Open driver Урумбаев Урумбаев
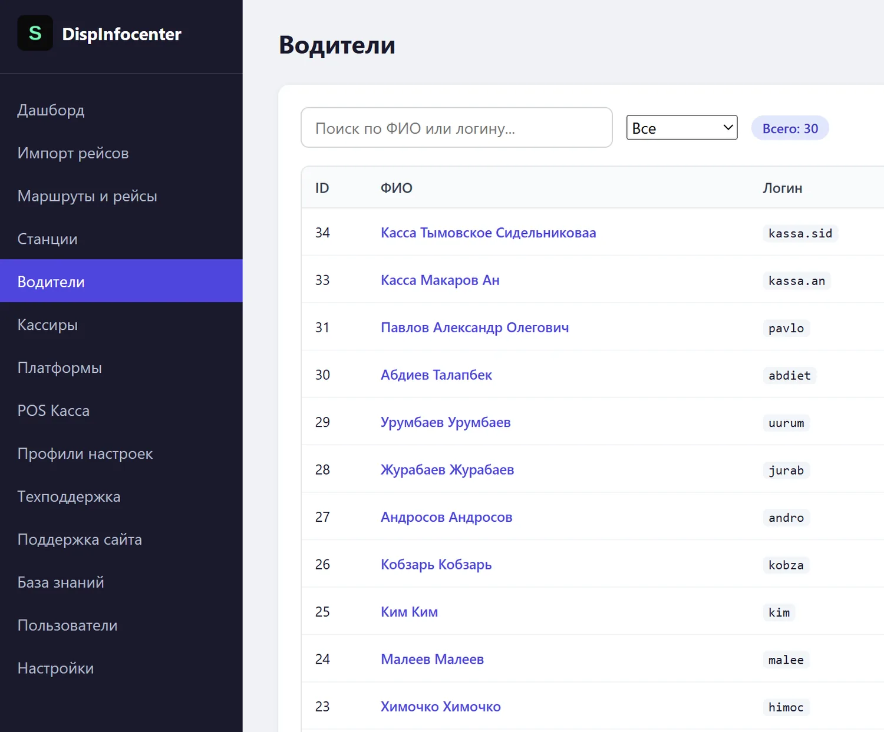Image resolution: width=884 pixels, height=732 pixels. click(x=446, y=423)
